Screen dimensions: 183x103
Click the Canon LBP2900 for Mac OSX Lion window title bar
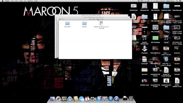94,17
